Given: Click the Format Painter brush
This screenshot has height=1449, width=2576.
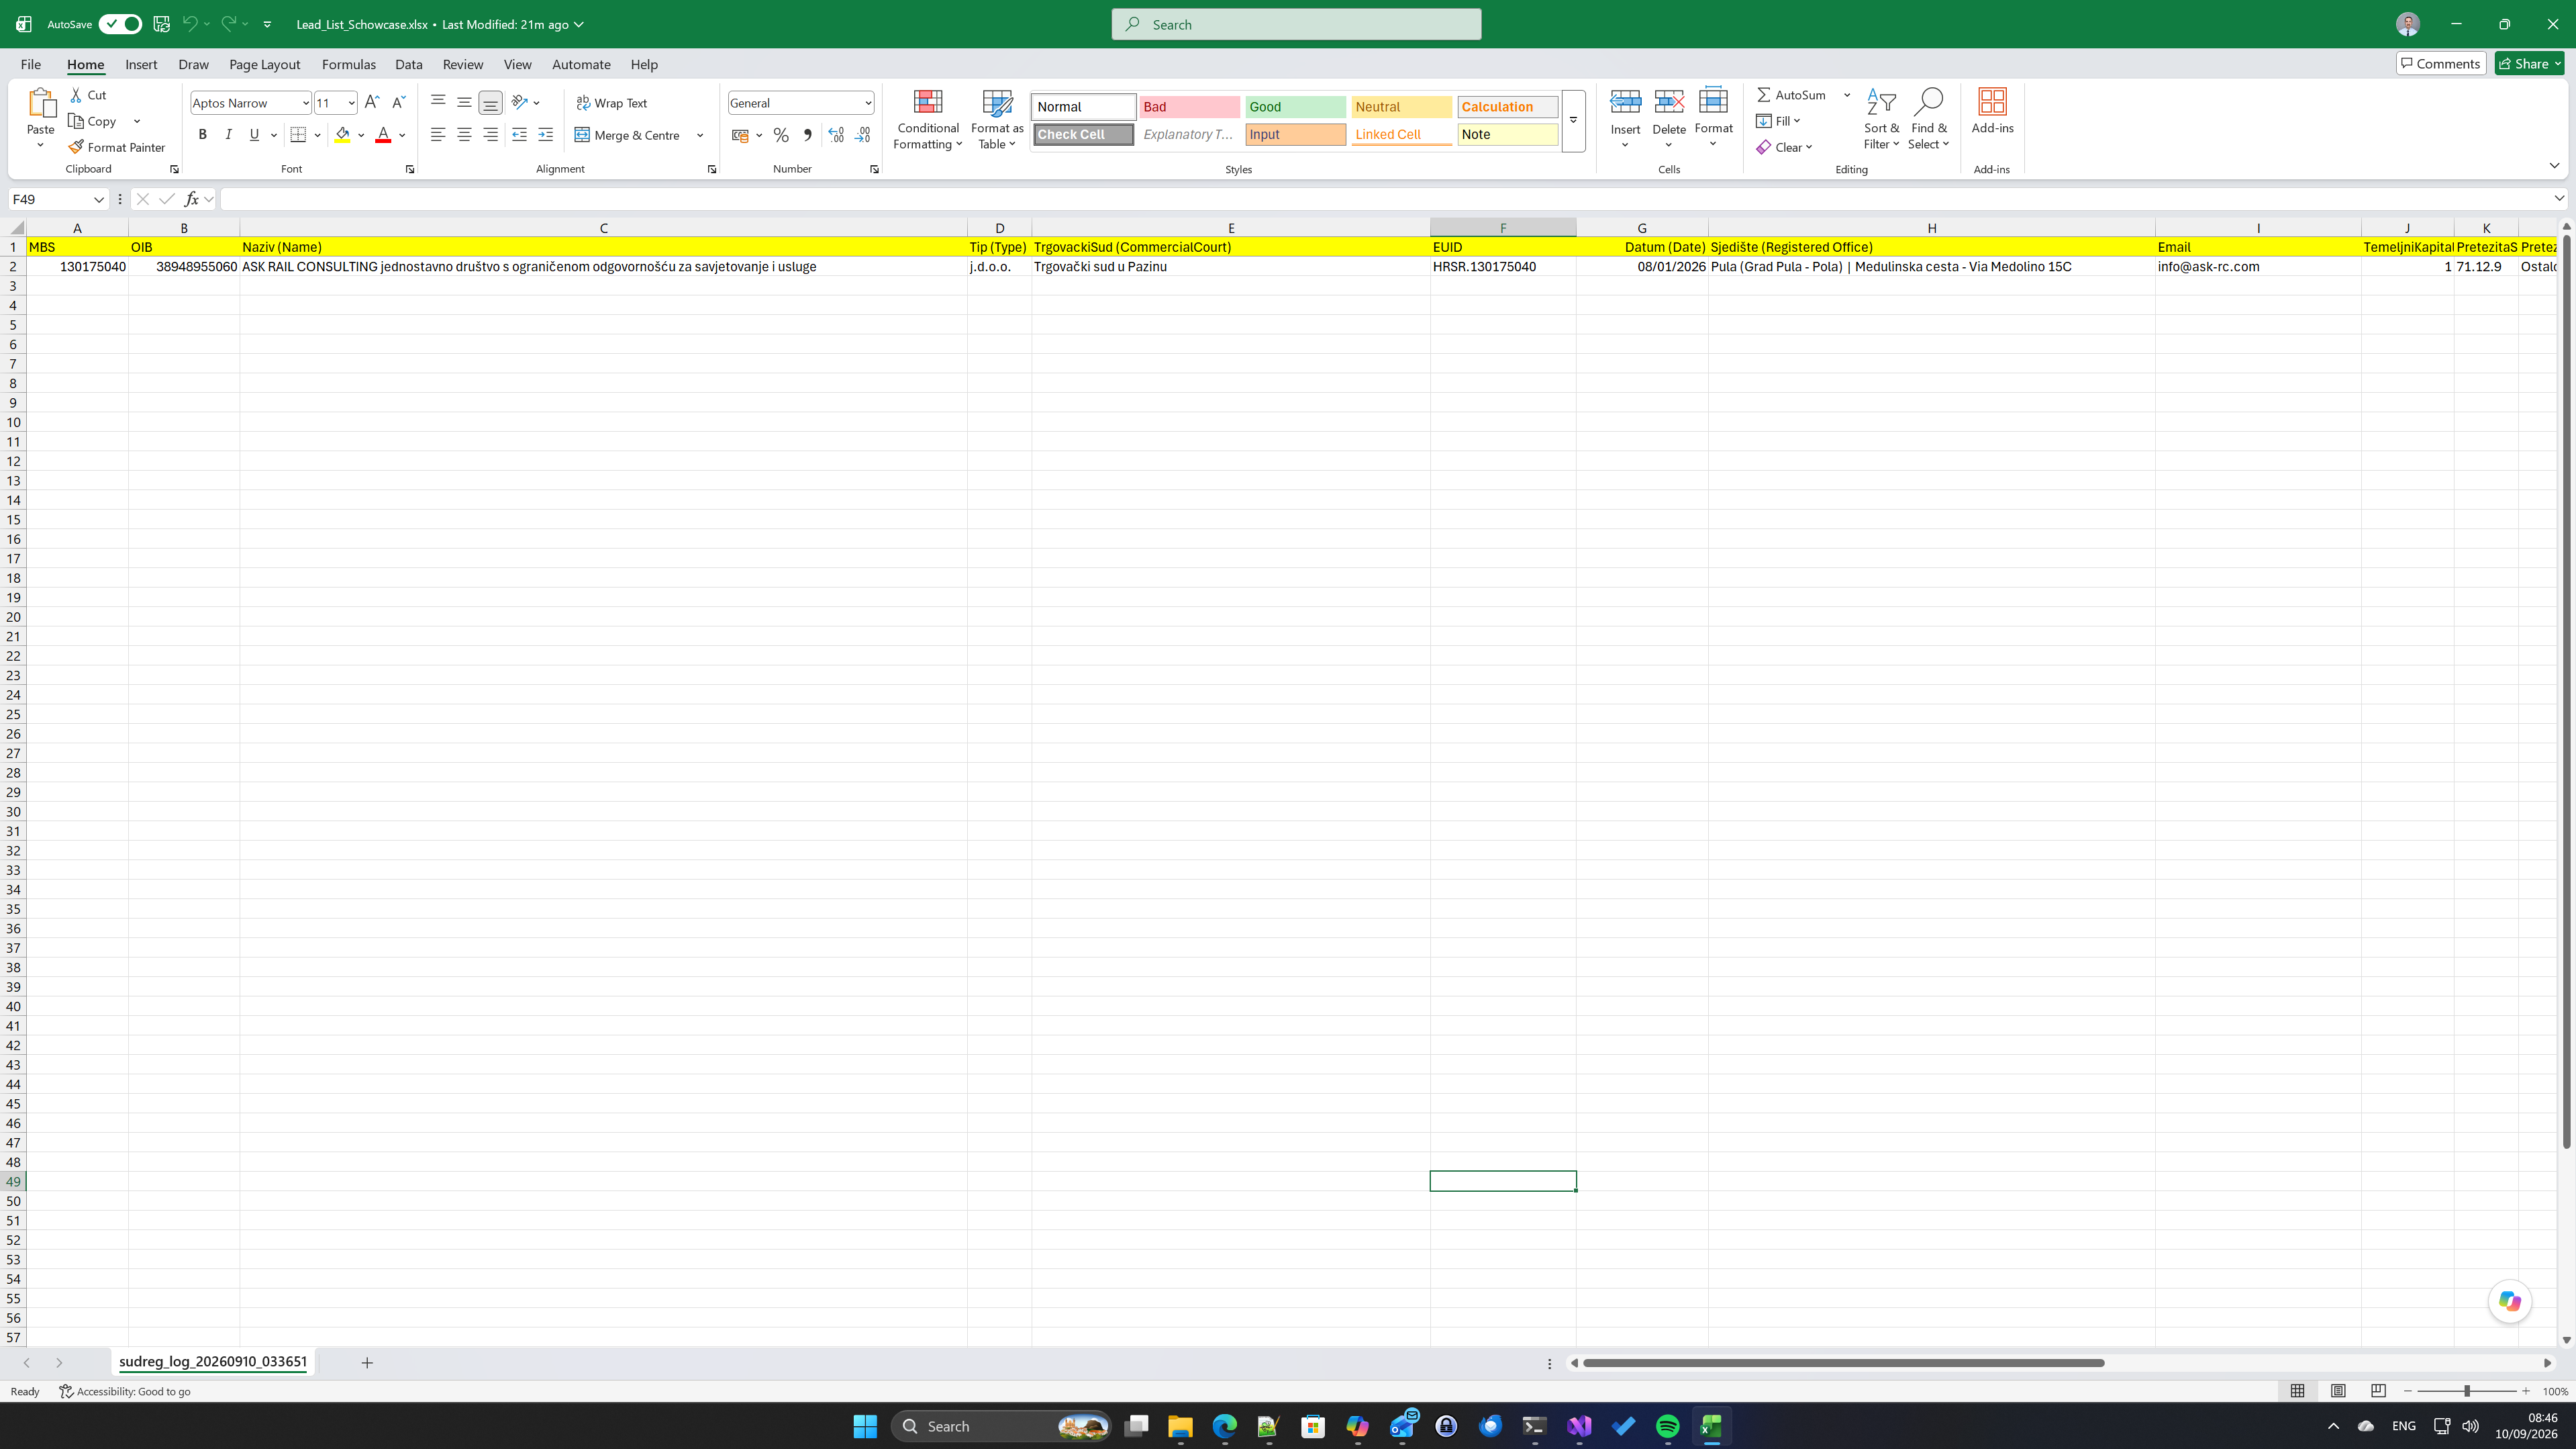Looking at the screenshot, I should pos(76,147).
